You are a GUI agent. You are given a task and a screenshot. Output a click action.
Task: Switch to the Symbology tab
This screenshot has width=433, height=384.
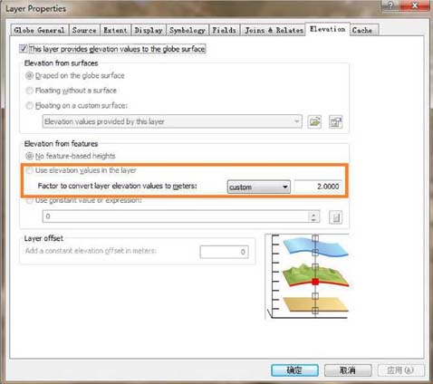tap(188, 30)
